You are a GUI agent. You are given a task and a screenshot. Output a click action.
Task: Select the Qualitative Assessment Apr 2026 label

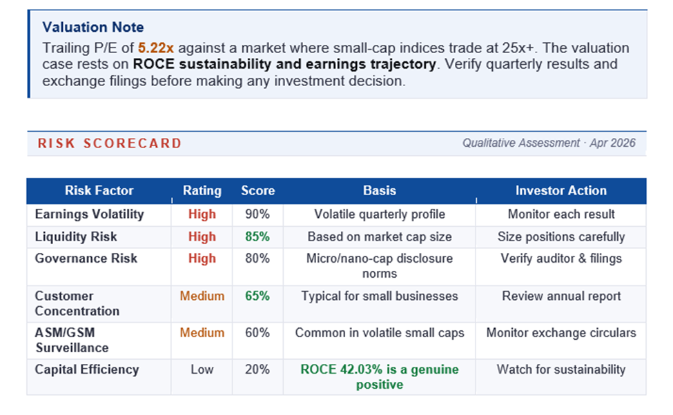point(549,143)
